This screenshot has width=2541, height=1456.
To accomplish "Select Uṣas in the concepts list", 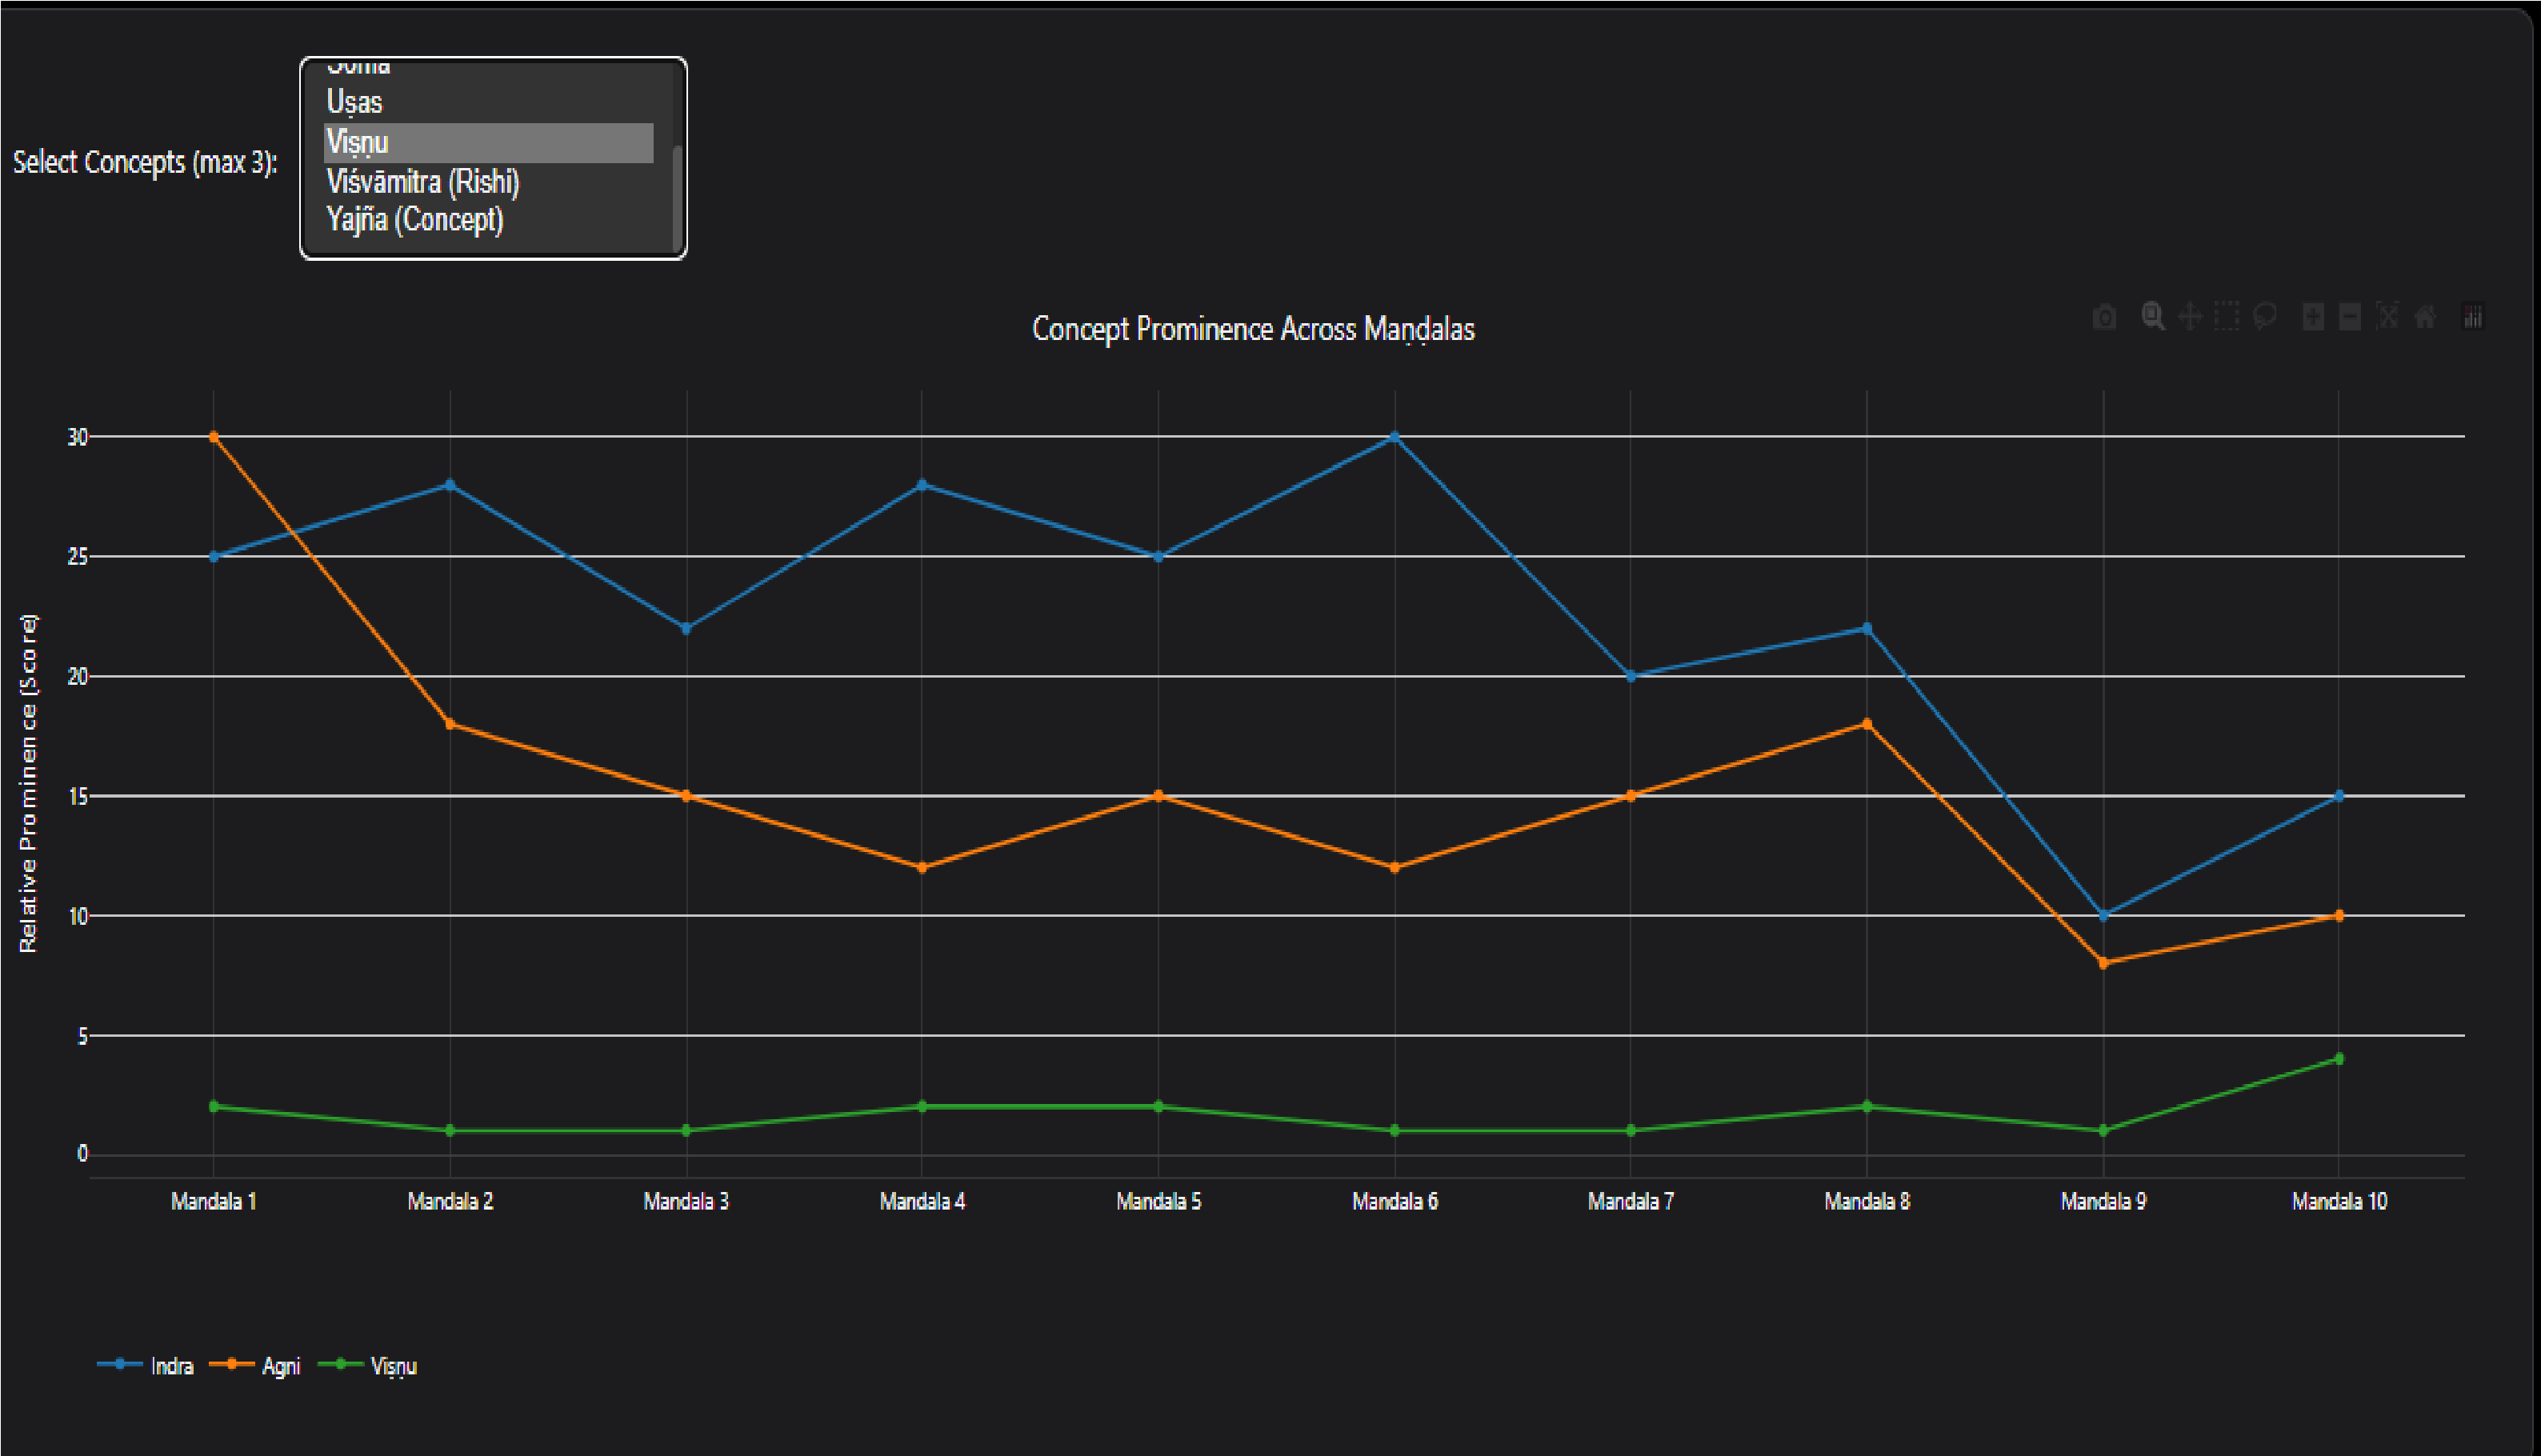I will point(355,102).
